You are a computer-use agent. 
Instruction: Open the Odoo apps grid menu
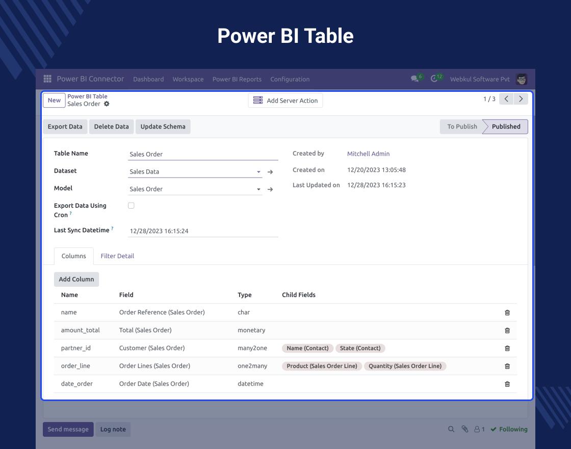pos(47,79)
